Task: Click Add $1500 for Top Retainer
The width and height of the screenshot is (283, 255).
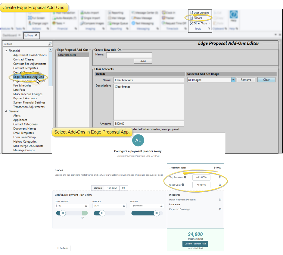Action: 201,177
